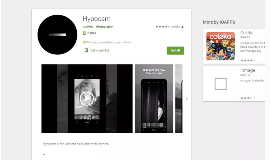Click the PEGI 3 rating badge

pyautogui.click(x=84, y=33)
